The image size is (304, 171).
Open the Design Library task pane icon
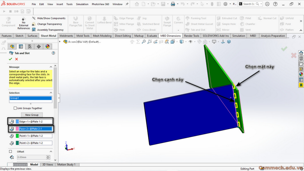[301, 58]
